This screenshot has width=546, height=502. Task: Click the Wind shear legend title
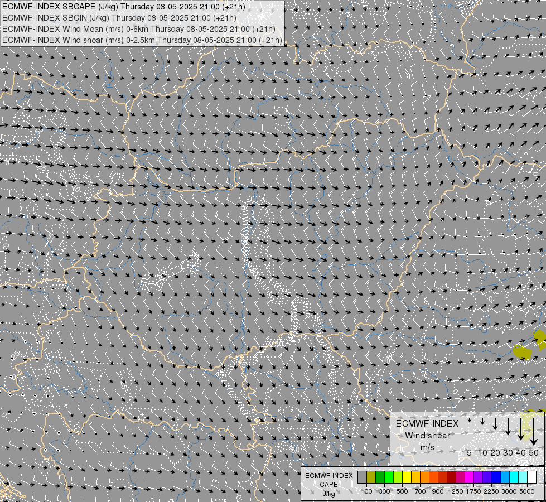[427, 436]
